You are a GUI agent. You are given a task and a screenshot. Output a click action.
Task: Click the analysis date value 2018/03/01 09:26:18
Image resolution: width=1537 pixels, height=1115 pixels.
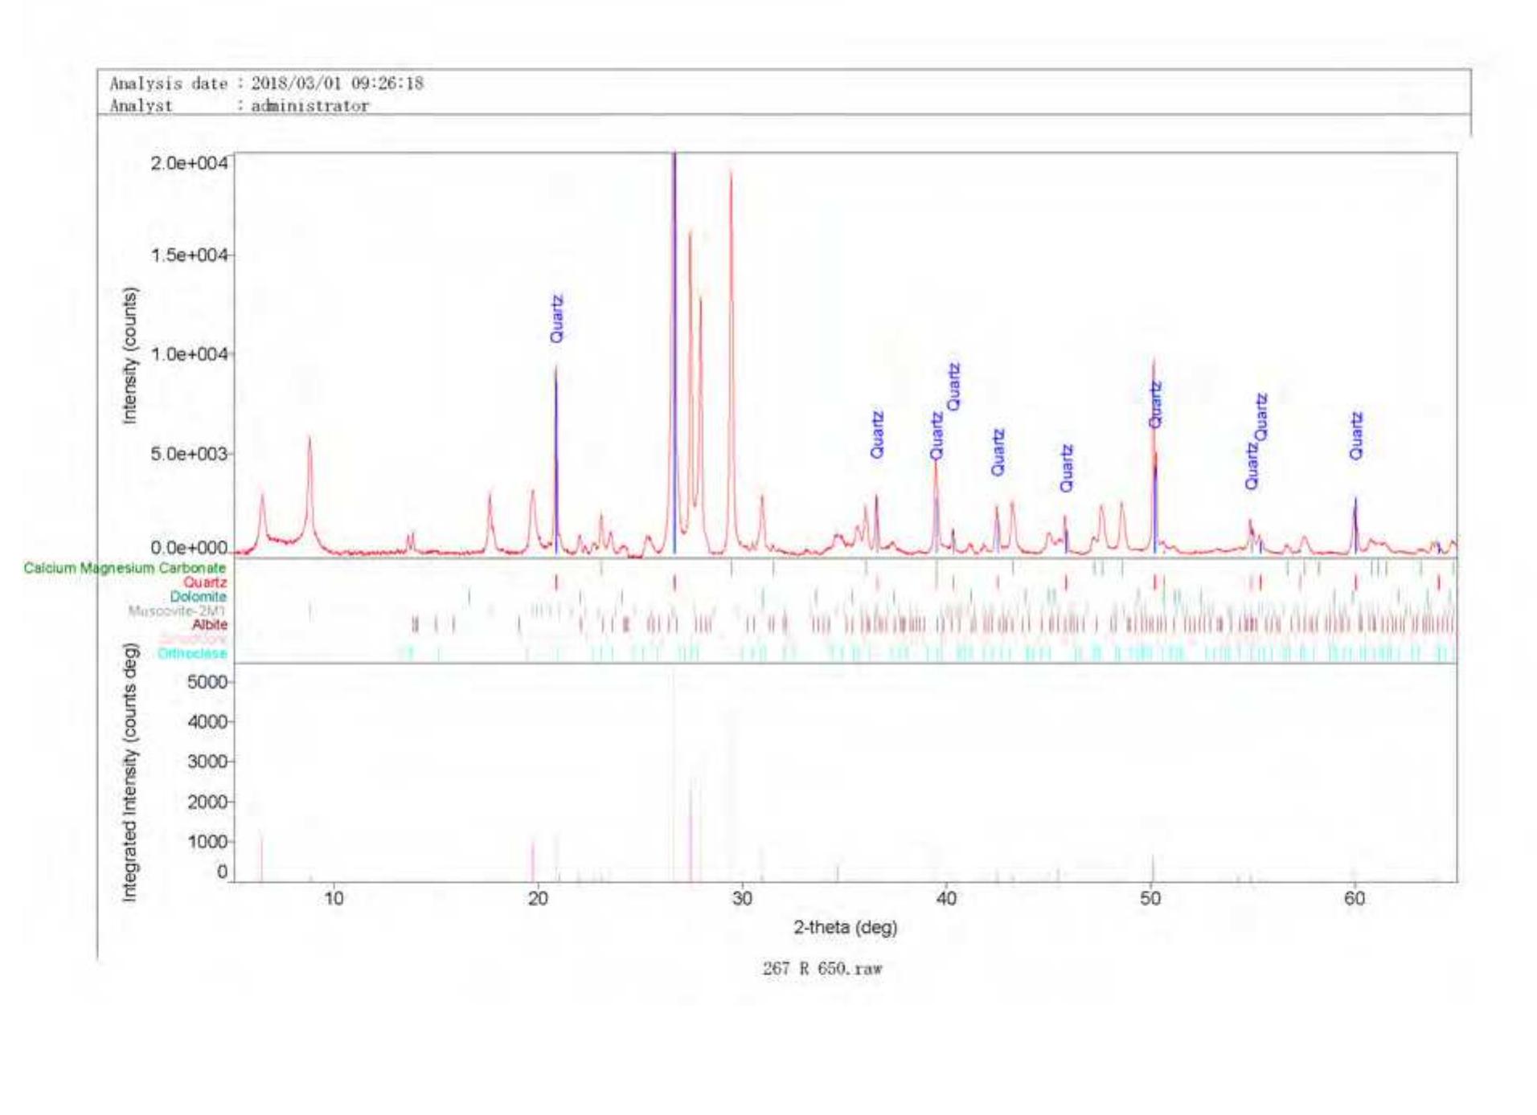coord(337,84)
